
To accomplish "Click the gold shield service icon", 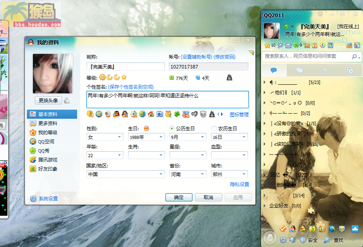I will [x=90, y=114].
